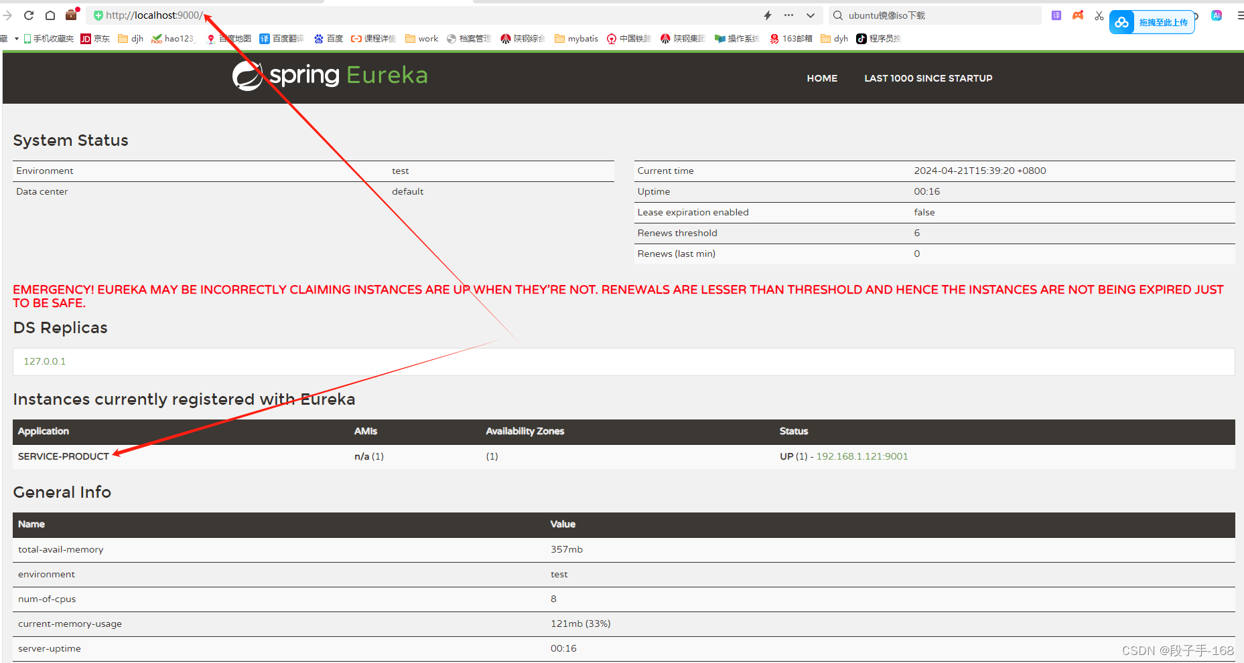Open the mybatis bookmark folder
The image size is (1244, 663).
pyautogui.click(x=577, y=39)
